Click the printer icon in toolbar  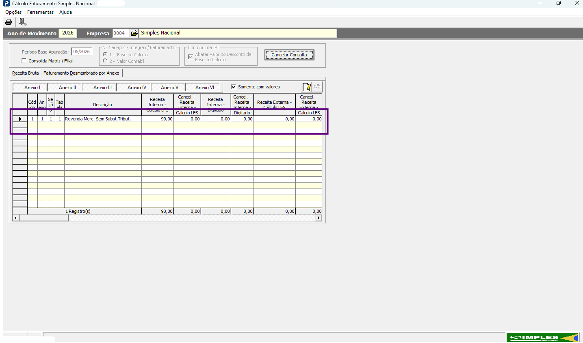pyautogui.click(x=9, y=22)
